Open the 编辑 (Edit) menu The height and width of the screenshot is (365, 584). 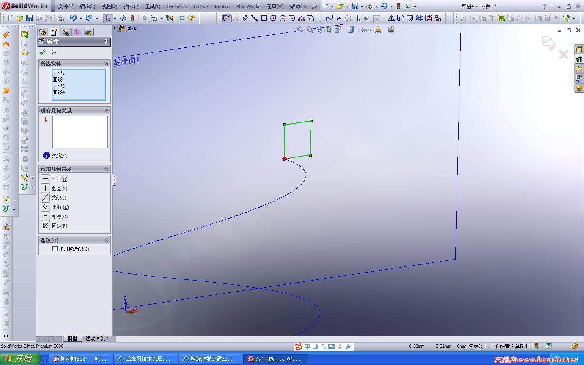click(x=88, y=6)
